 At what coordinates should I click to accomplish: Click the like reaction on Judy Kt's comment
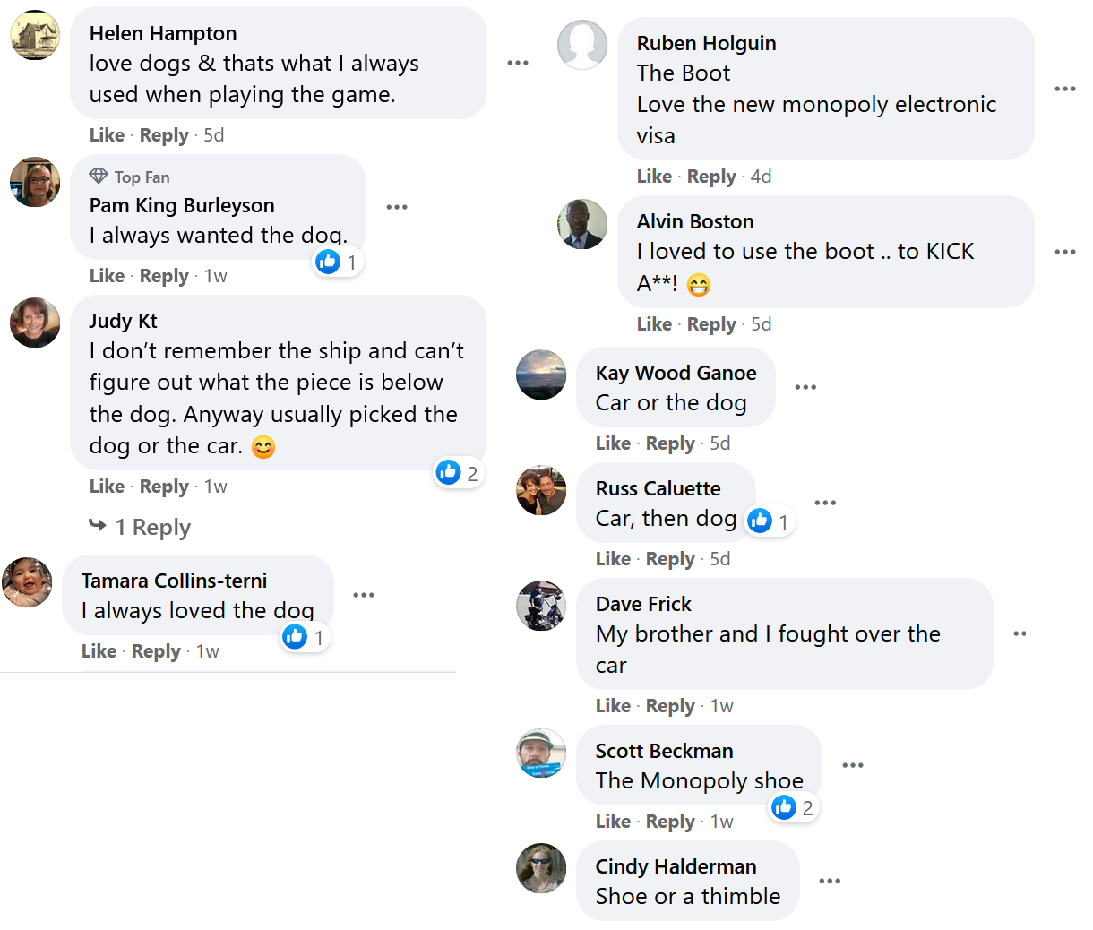[449, 472]
